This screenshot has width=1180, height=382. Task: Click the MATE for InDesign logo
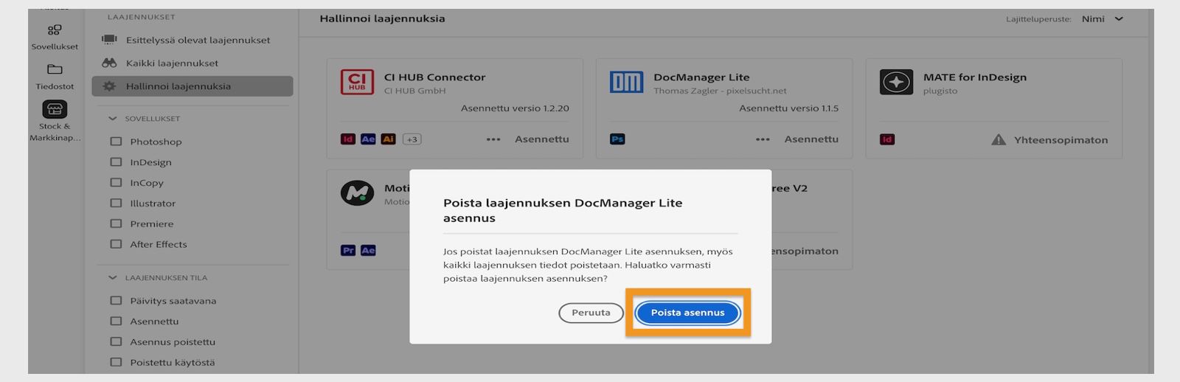[x=896, y=82]
